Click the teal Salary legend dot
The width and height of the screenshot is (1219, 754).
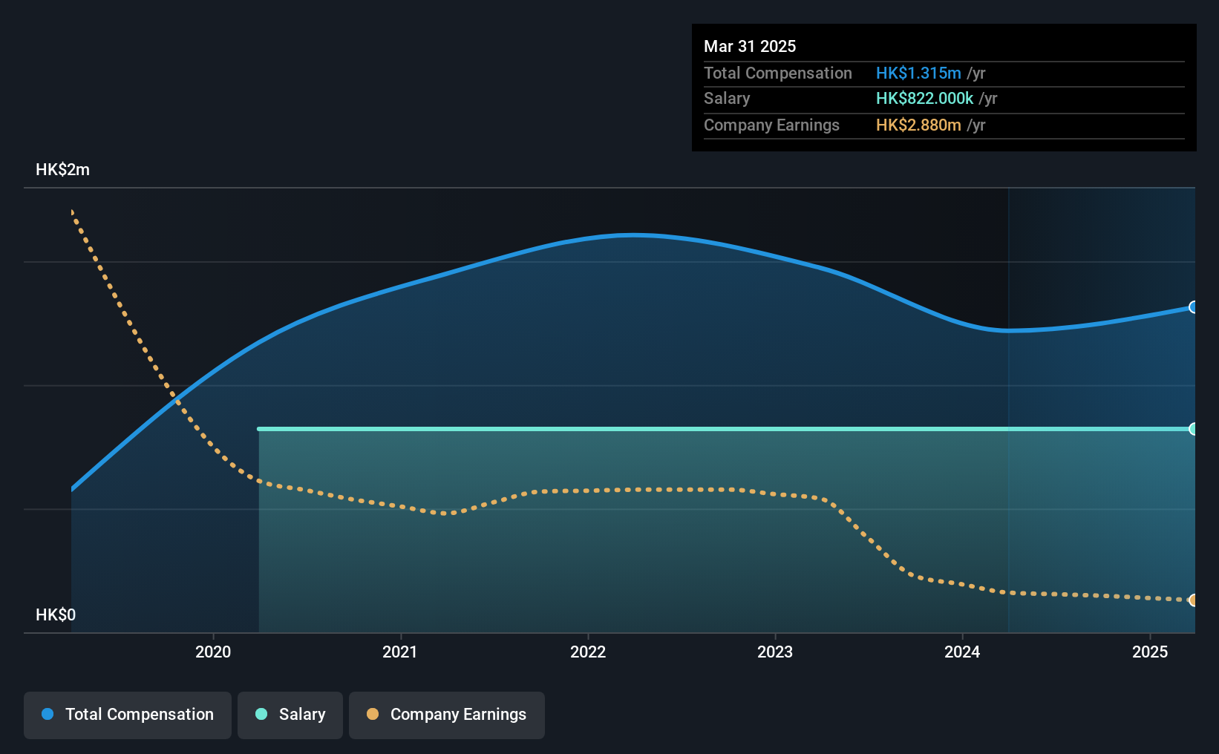click(x=261, y=714)
